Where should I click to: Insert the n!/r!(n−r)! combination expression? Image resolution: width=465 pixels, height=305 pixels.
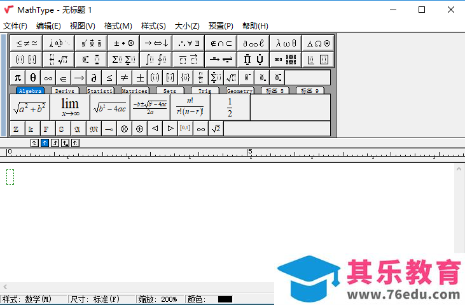click(190, 108)
